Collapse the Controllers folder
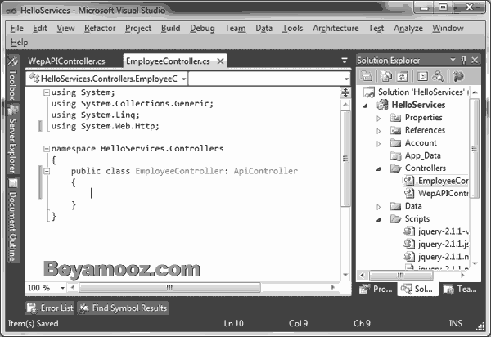Viewport: 491px width, 337px height. tap(379, 169)
